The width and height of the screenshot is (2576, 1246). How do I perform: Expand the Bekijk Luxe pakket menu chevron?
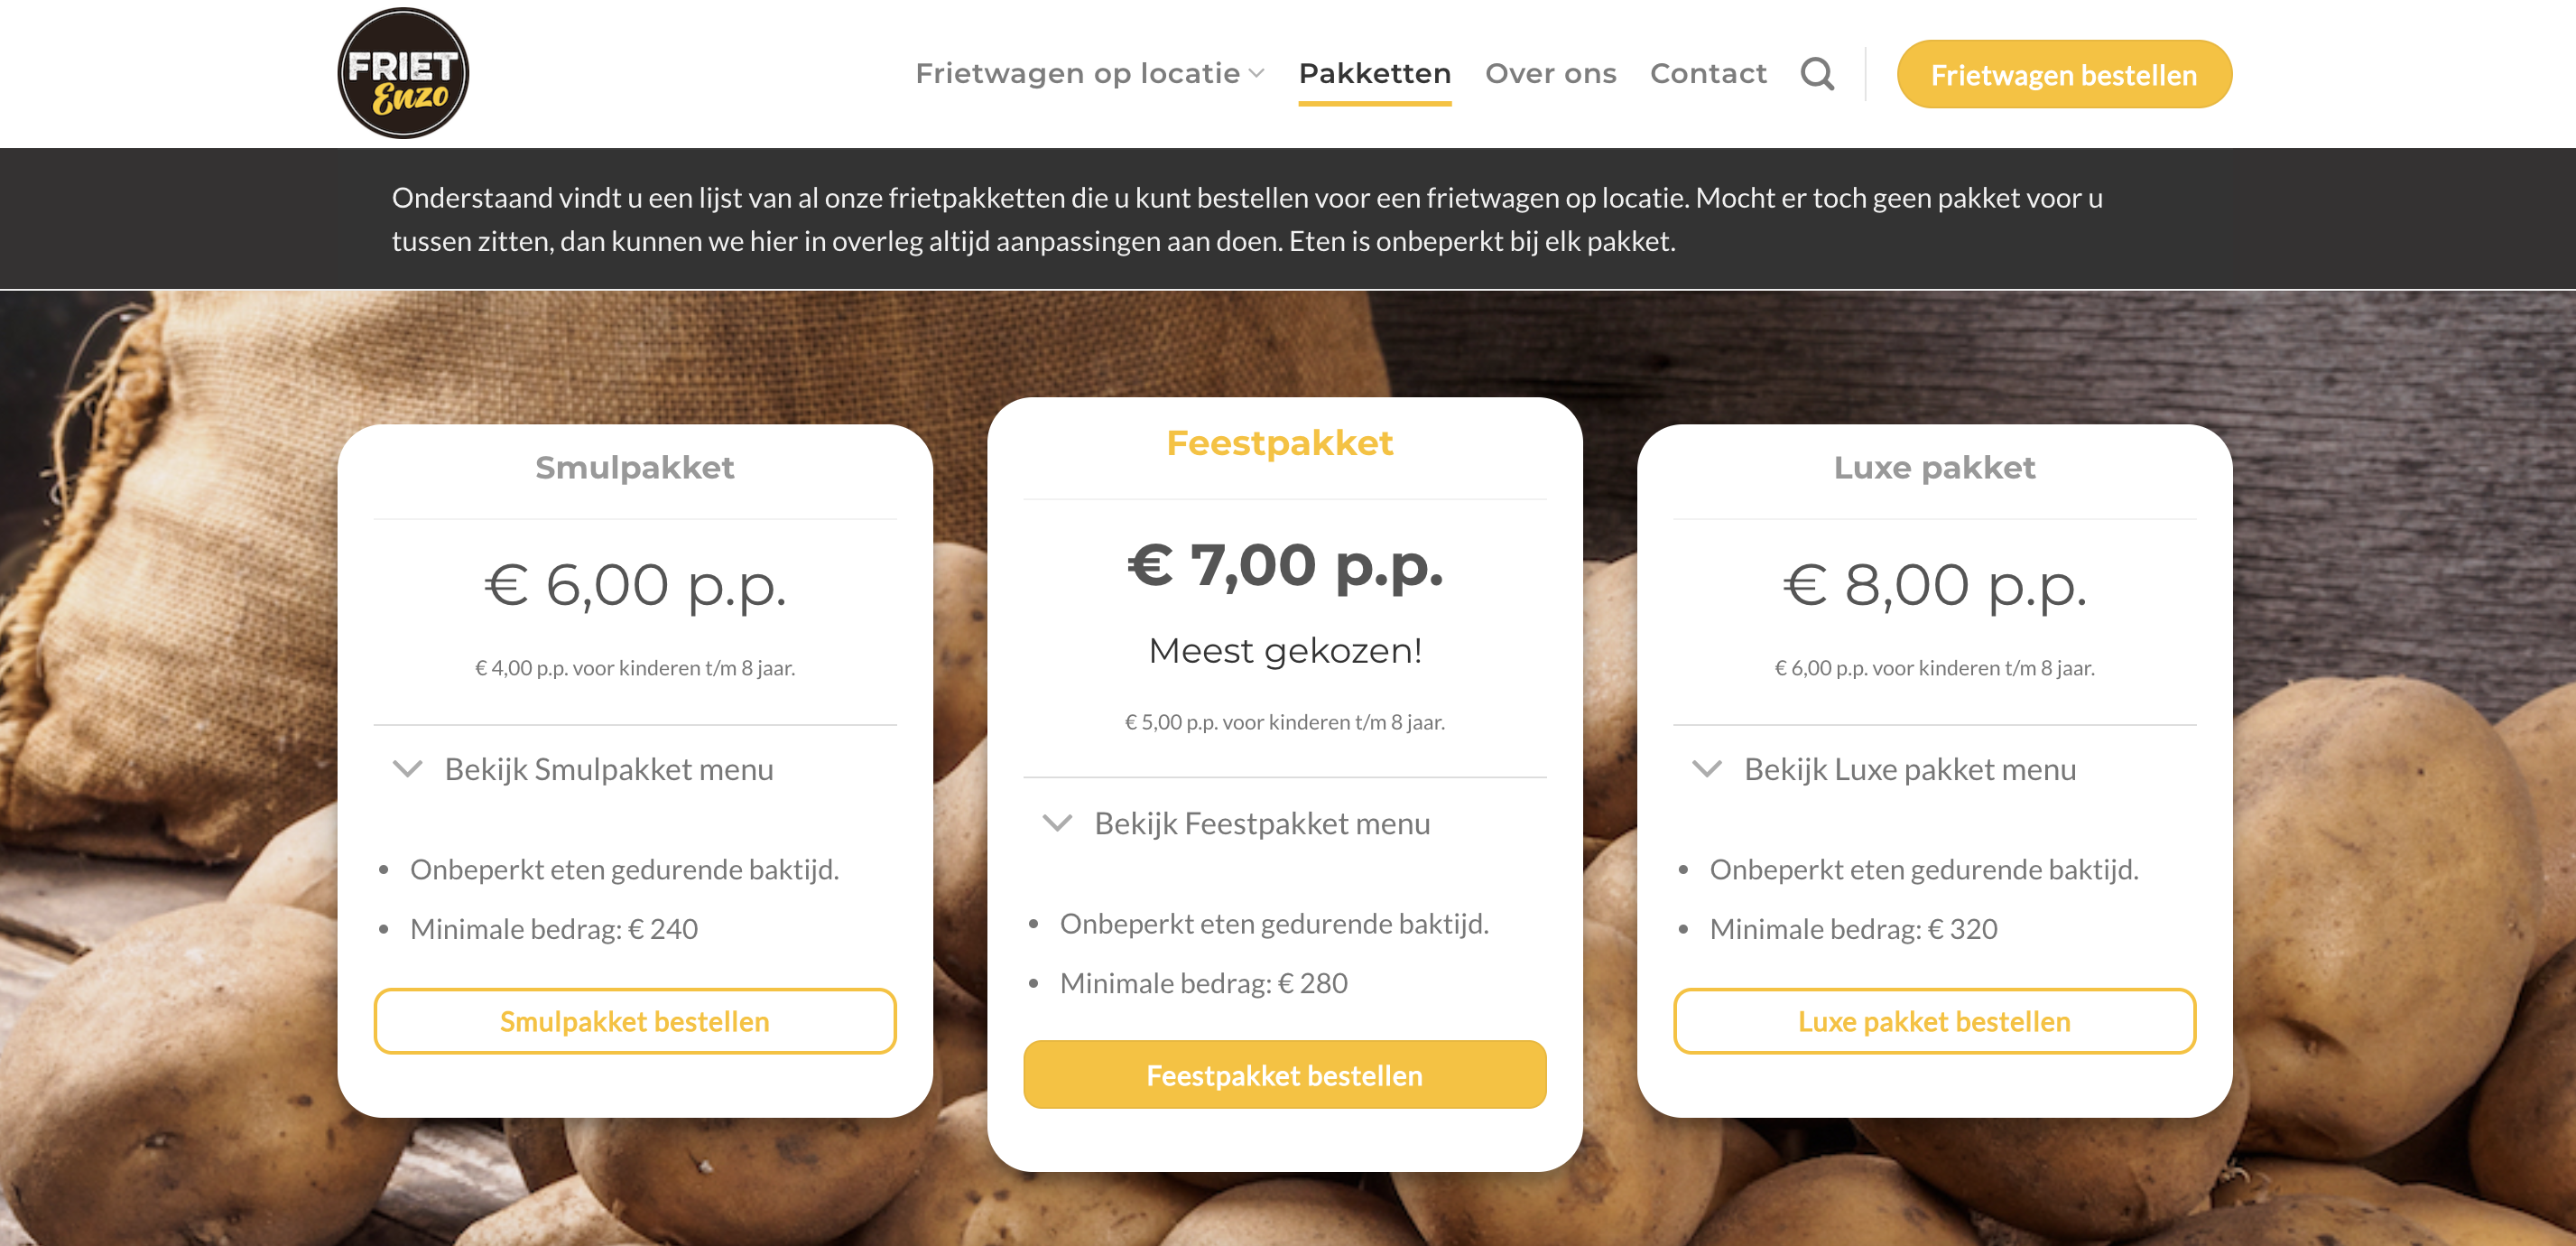tap(1707, 769)
